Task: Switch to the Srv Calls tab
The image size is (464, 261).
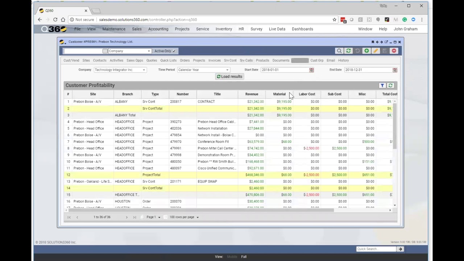Action: [x=246, y=61]
